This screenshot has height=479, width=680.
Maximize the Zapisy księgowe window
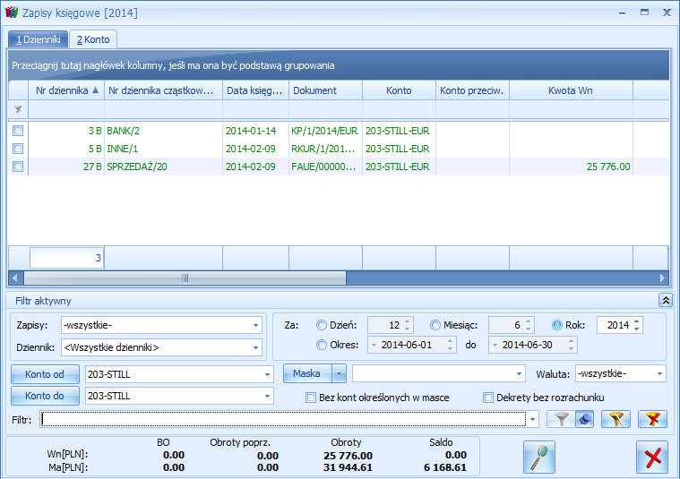[644, 13]
